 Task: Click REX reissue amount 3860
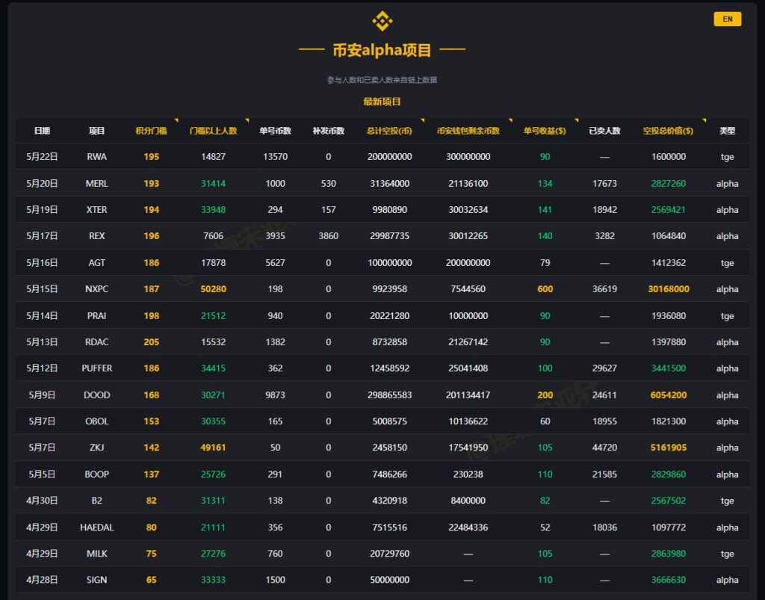click(329, 236)
